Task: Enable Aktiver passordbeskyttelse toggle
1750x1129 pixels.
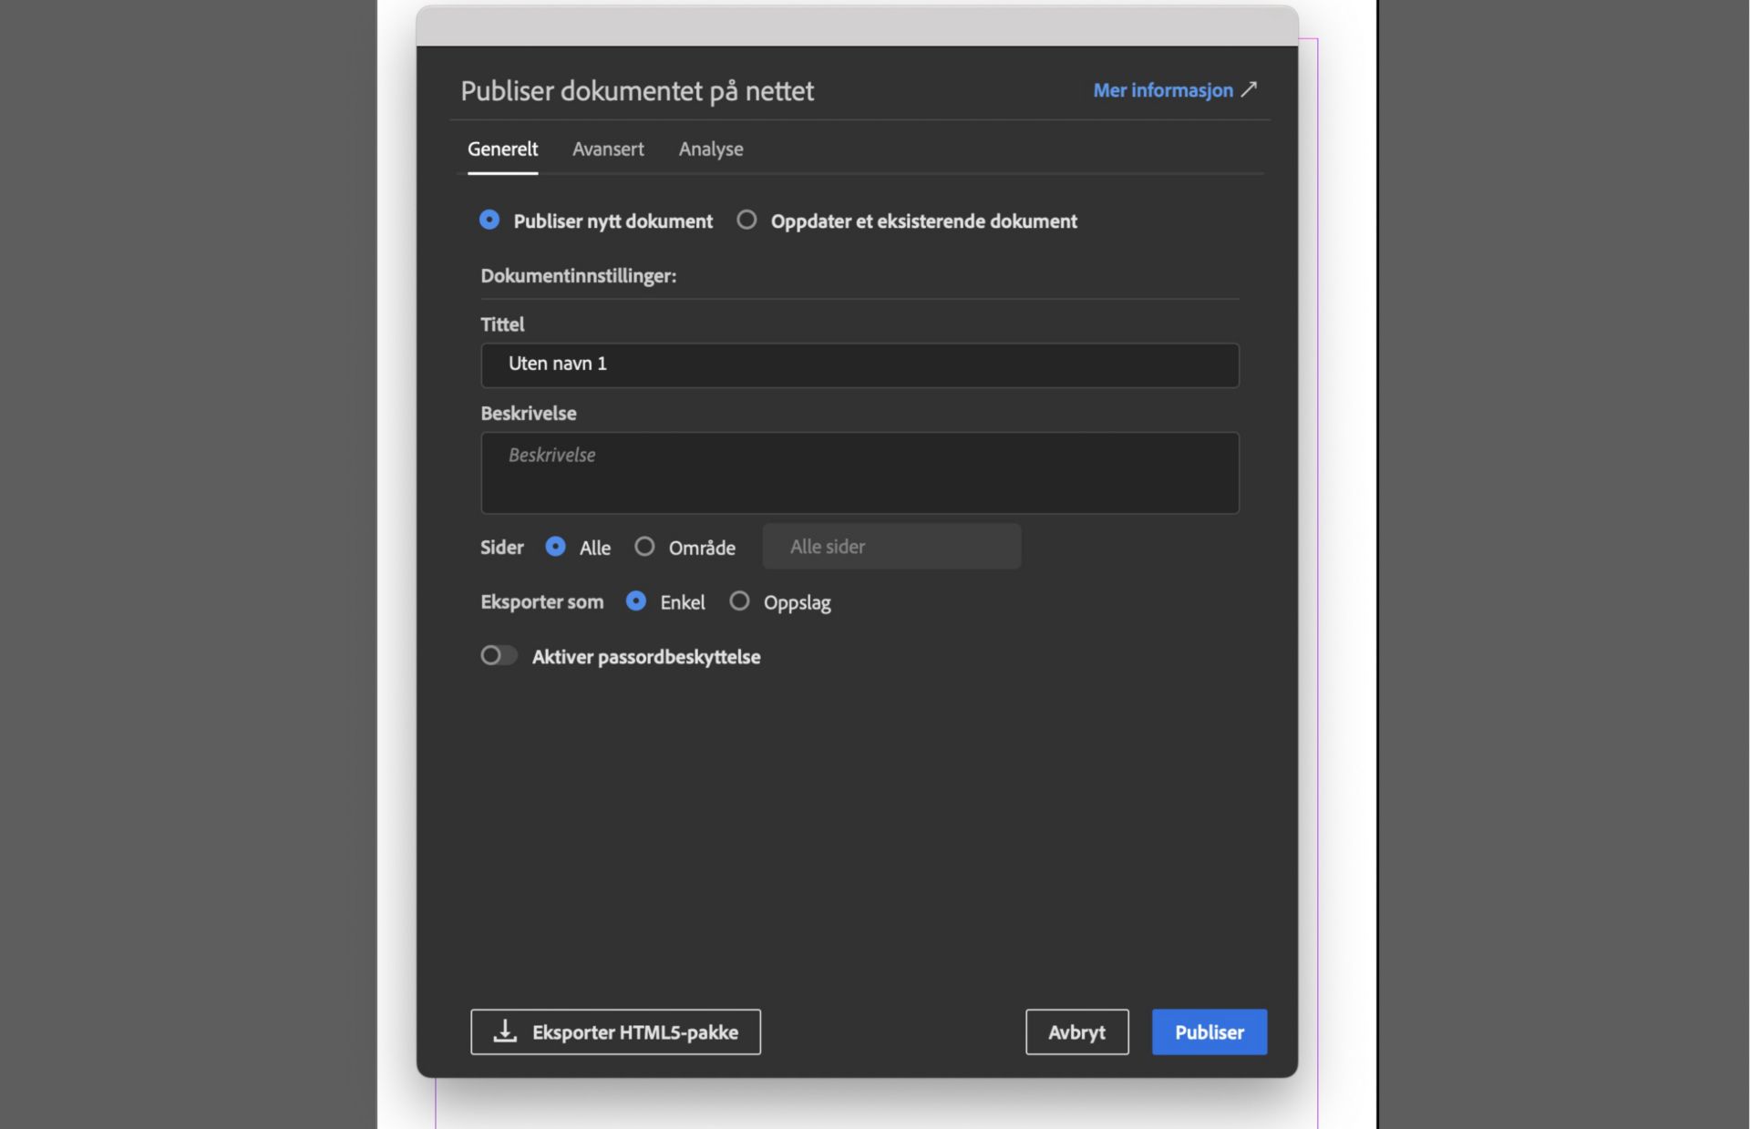Action: [499, 655]
